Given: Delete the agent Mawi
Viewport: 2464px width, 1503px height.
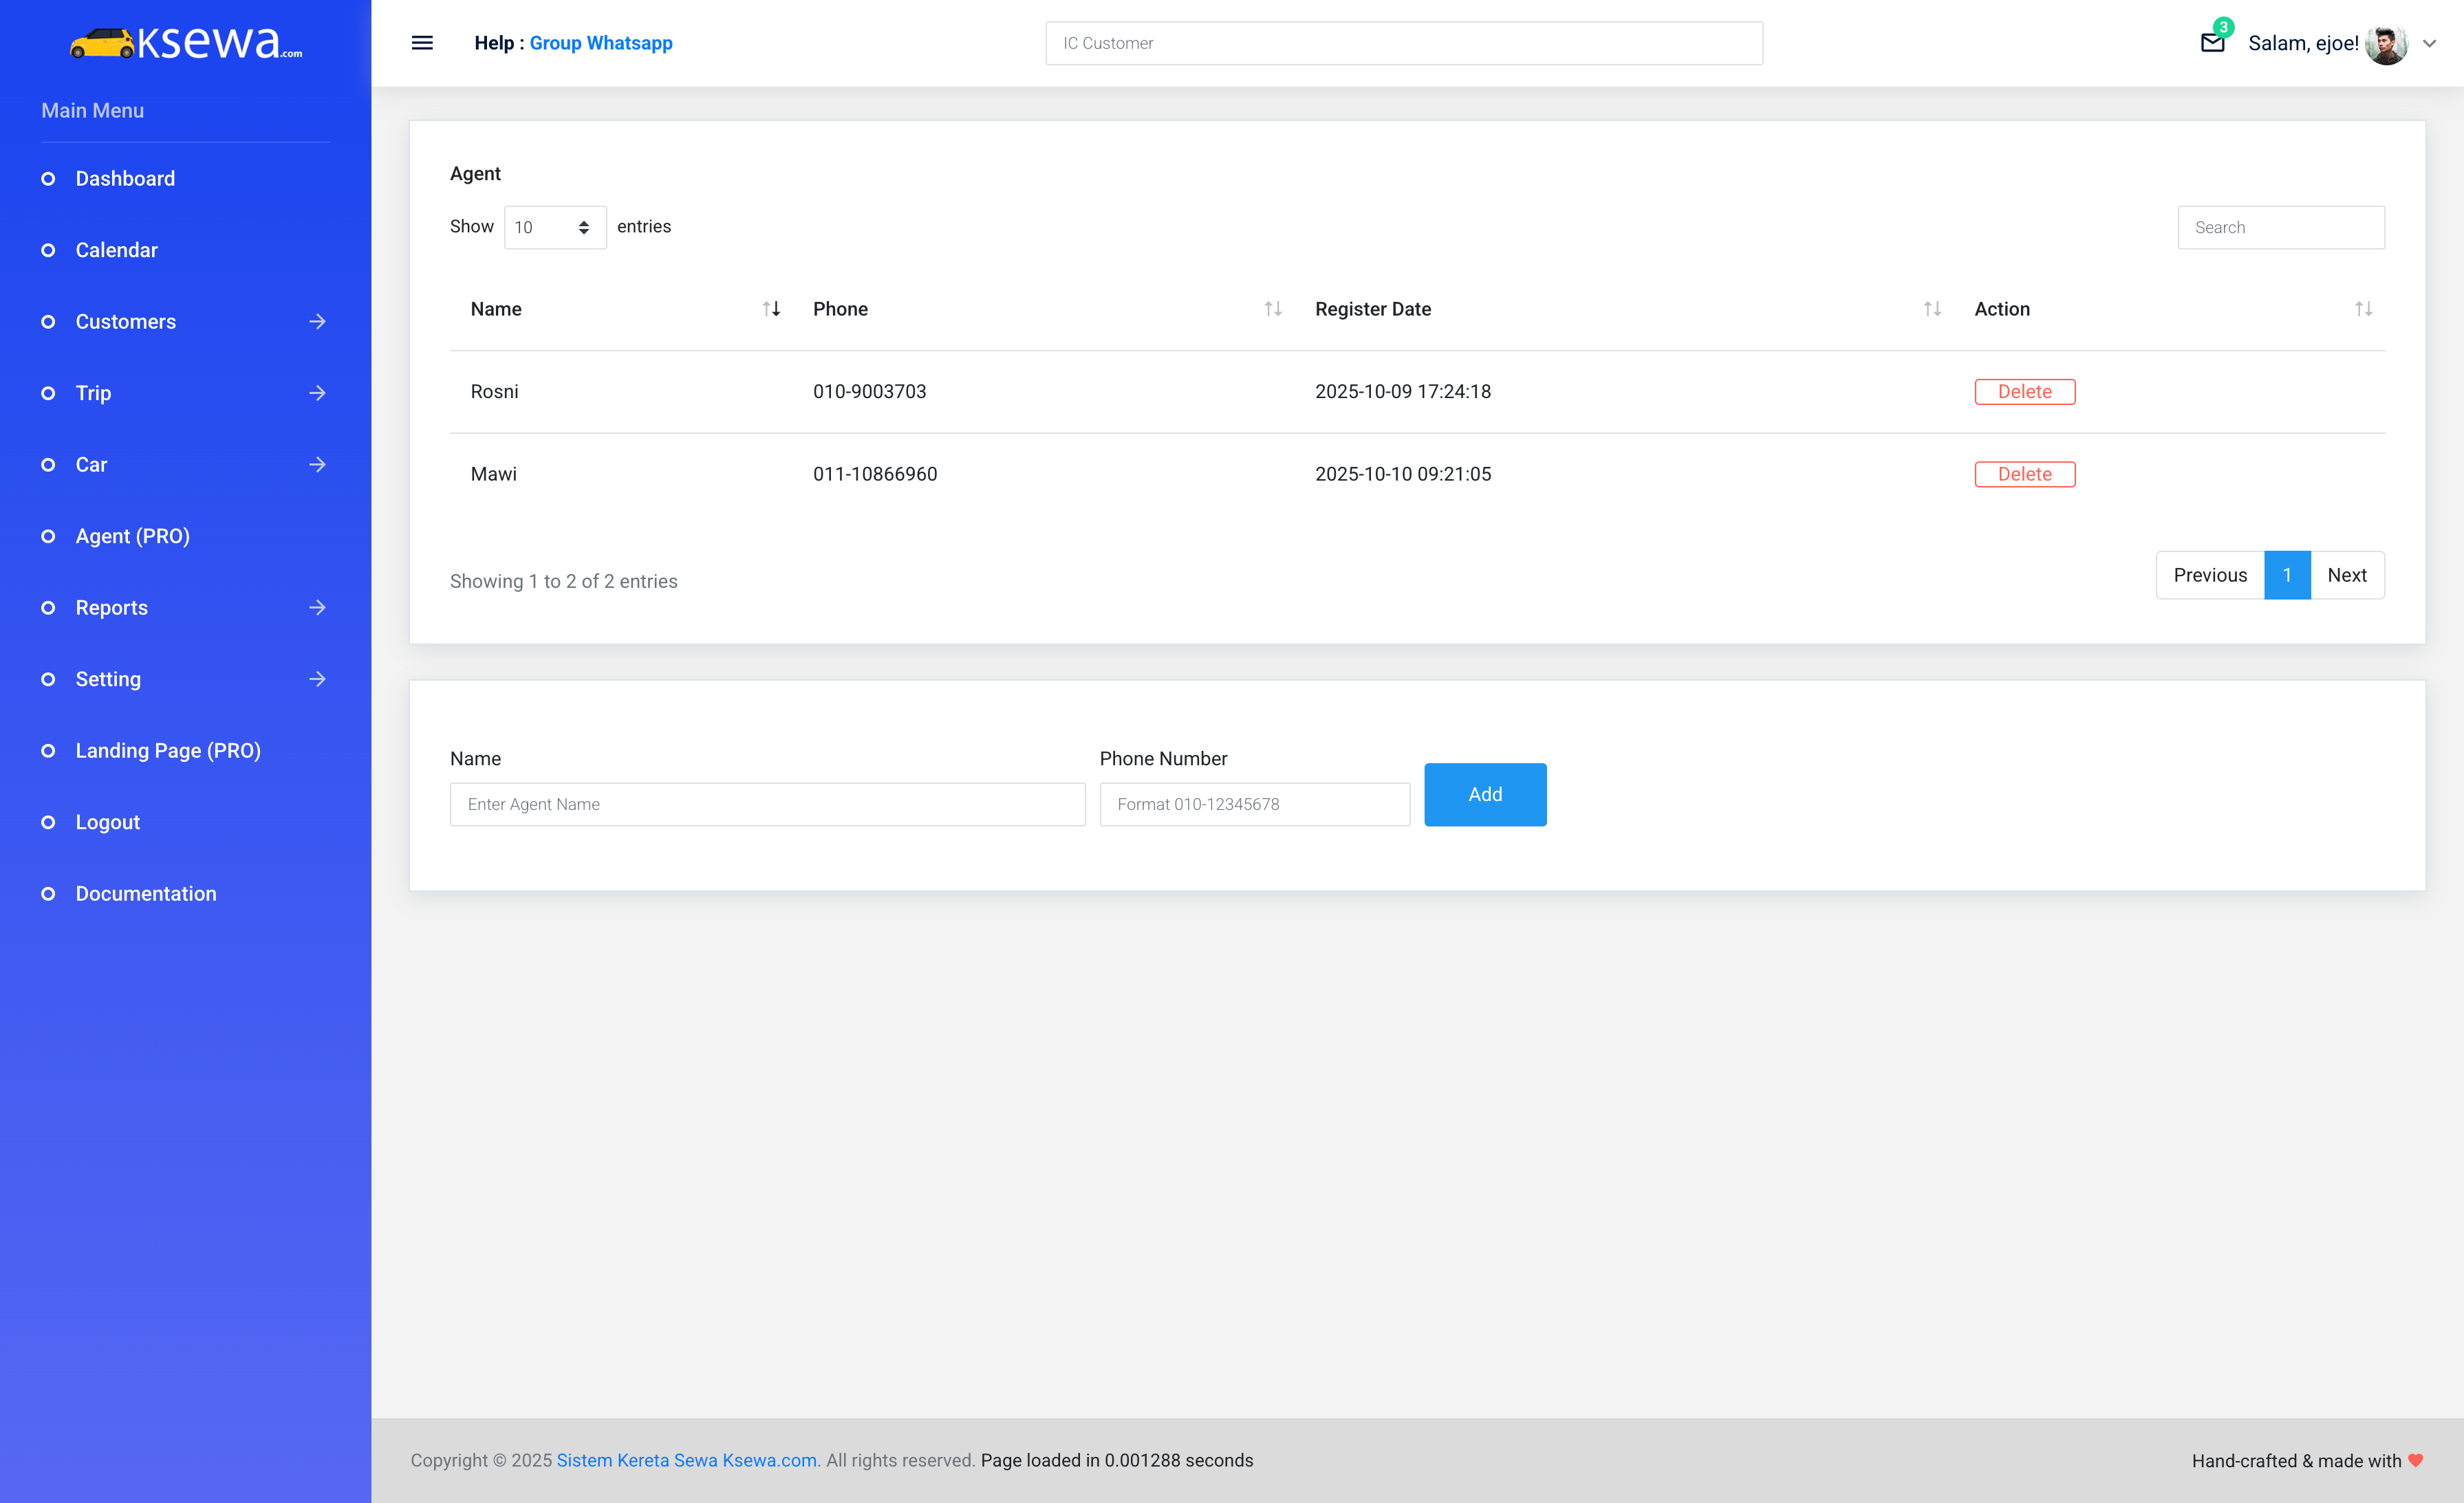Looking at the screenshot, I should [x=2025, y=474].
